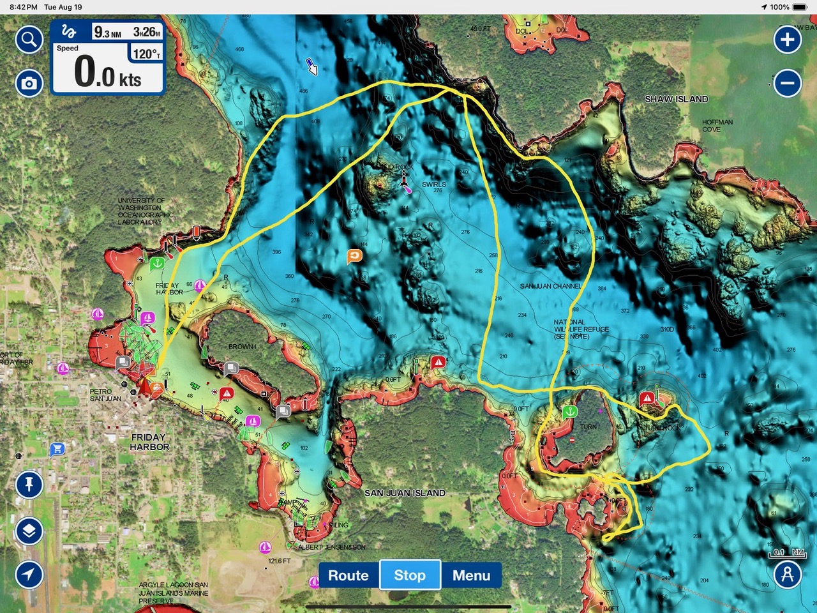
Task: Select the track distance 9.3 NM readout
Action: (108, 32)
